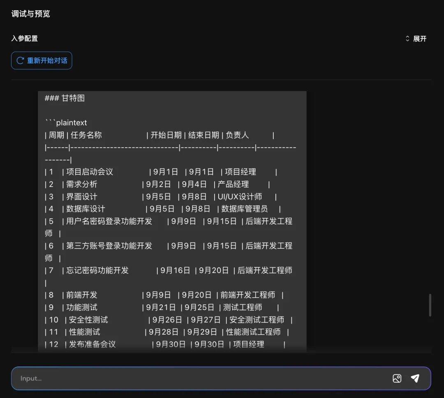
Task: Click the 界面设计 task text
Action: point(81,197)
